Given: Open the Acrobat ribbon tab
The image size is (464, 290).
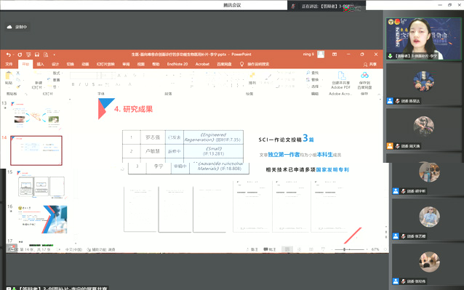Looking at the screenshot, I should pos(202,64).
